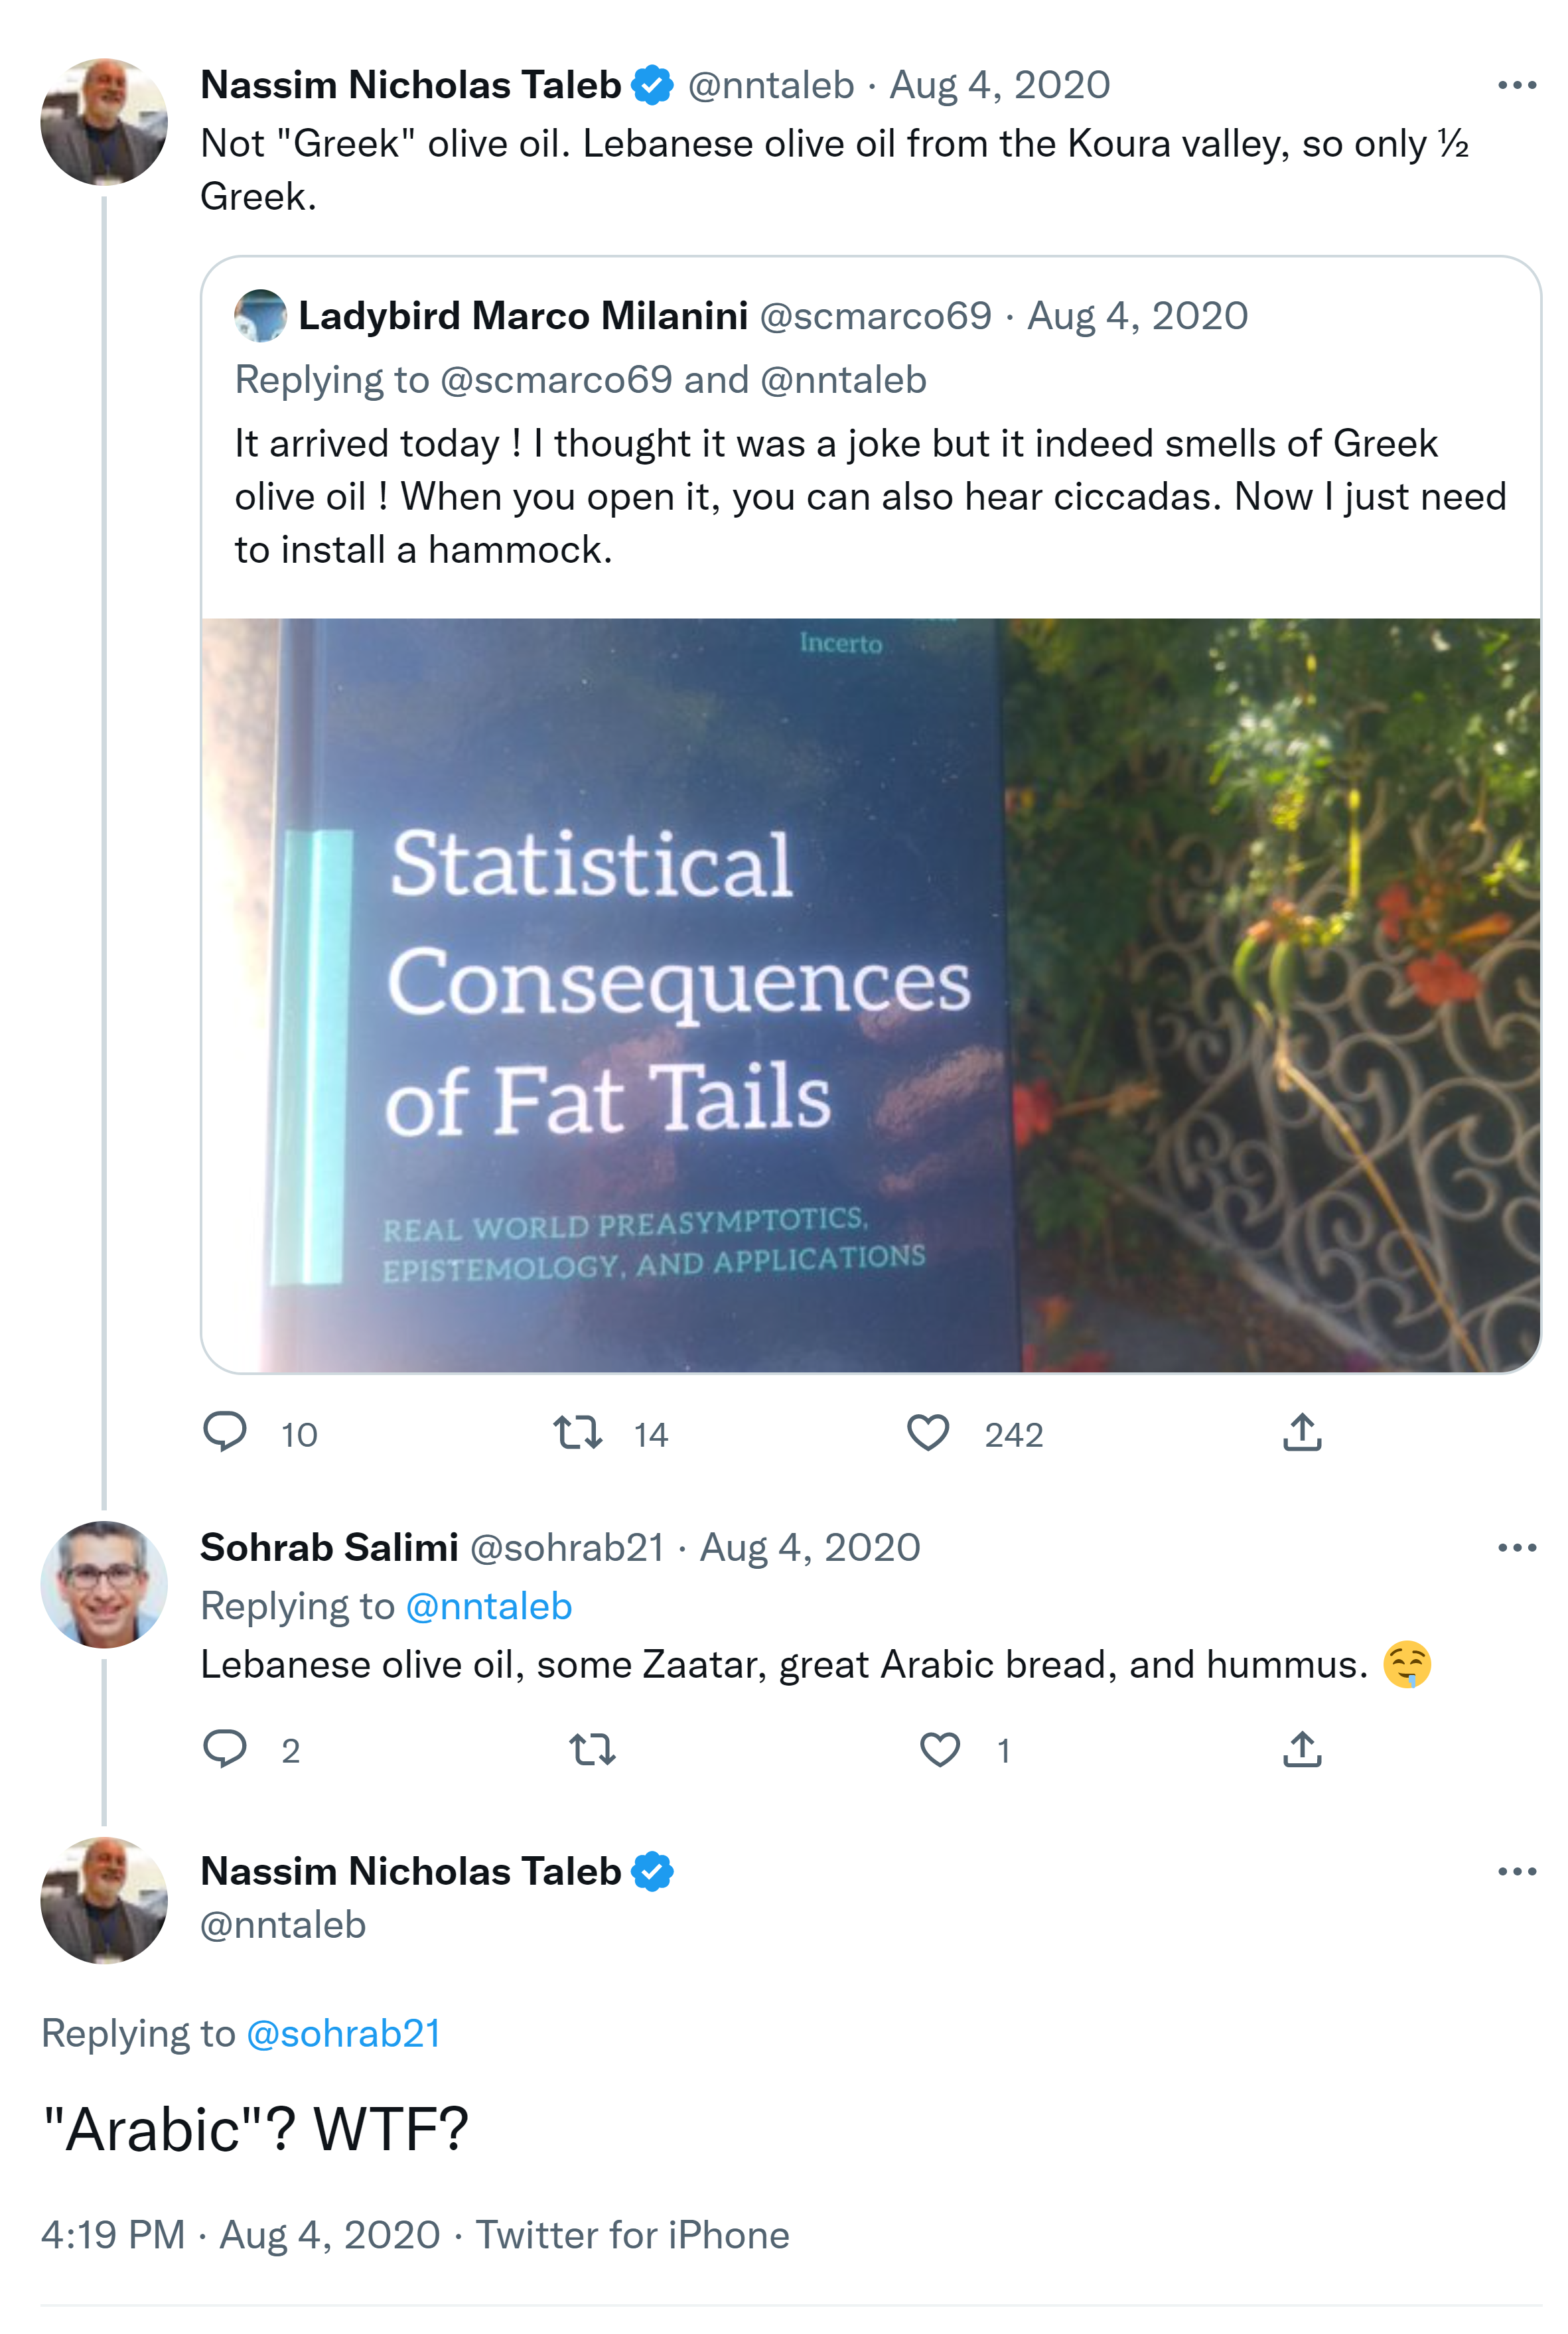The image size is (1568, 2334).
Task: Retweet the Lebanese olive oil tweet
Action: pyautogui.click(x=578, y=1432)
